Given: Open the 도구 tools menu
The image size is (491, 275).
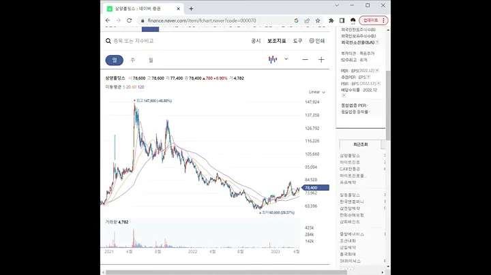Looking at the screenshot, I should click(297, 41).
